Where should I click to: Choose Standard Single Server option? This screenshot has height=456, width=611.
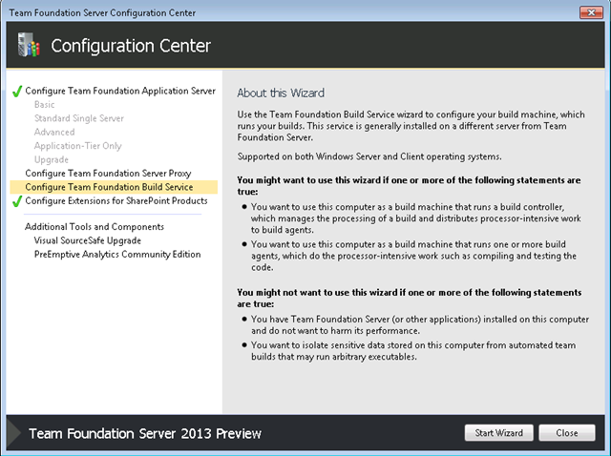[78, 118]
